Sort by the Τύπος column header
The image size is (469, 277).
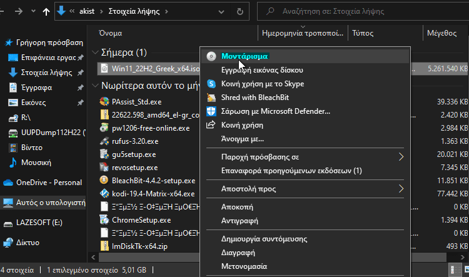point(363,33)
